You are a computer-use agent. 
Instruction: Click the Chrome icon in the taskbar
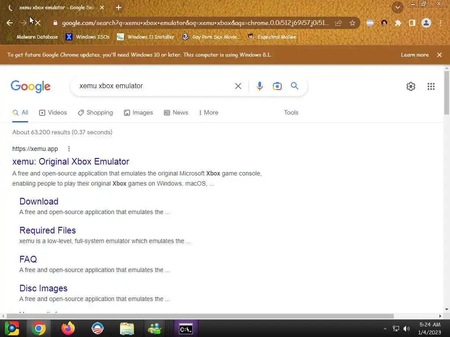click(39, 328)
